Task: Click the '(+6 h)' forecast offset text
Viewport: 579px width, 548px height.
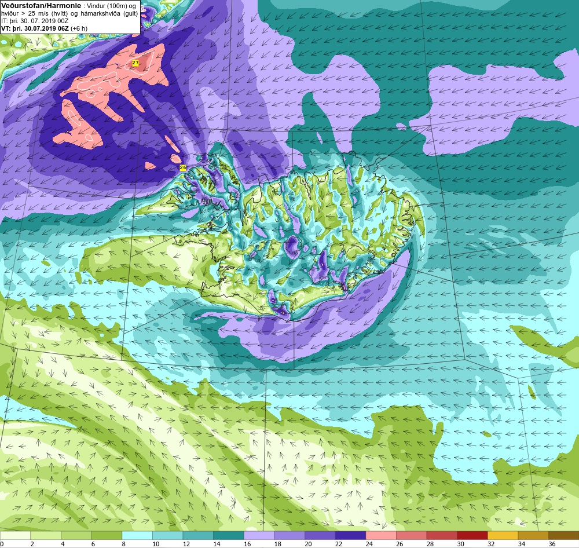Action: [x=78, y=28]
